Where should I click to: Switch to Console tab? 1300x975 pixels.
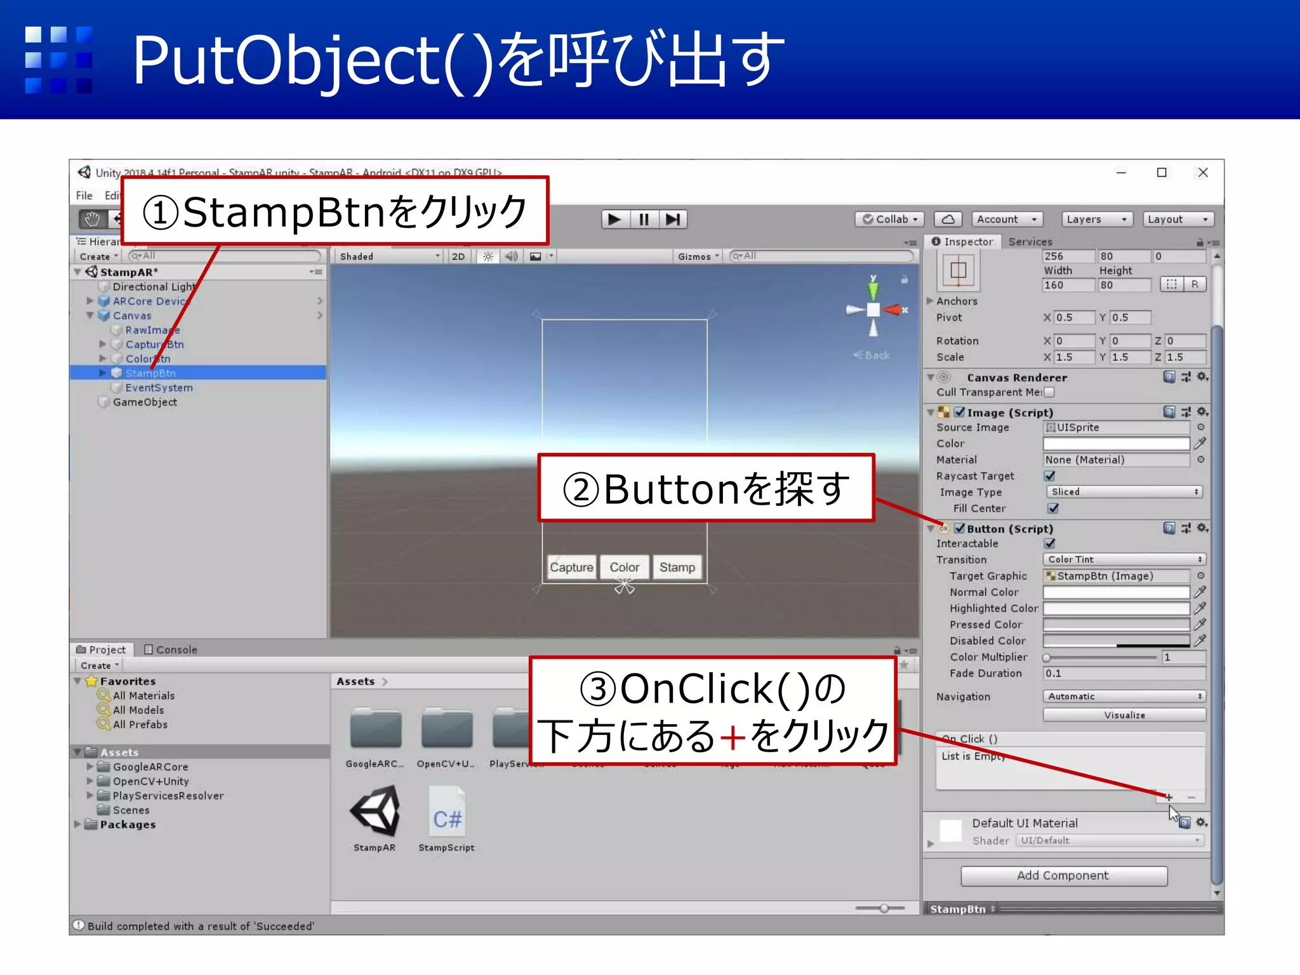170,649
